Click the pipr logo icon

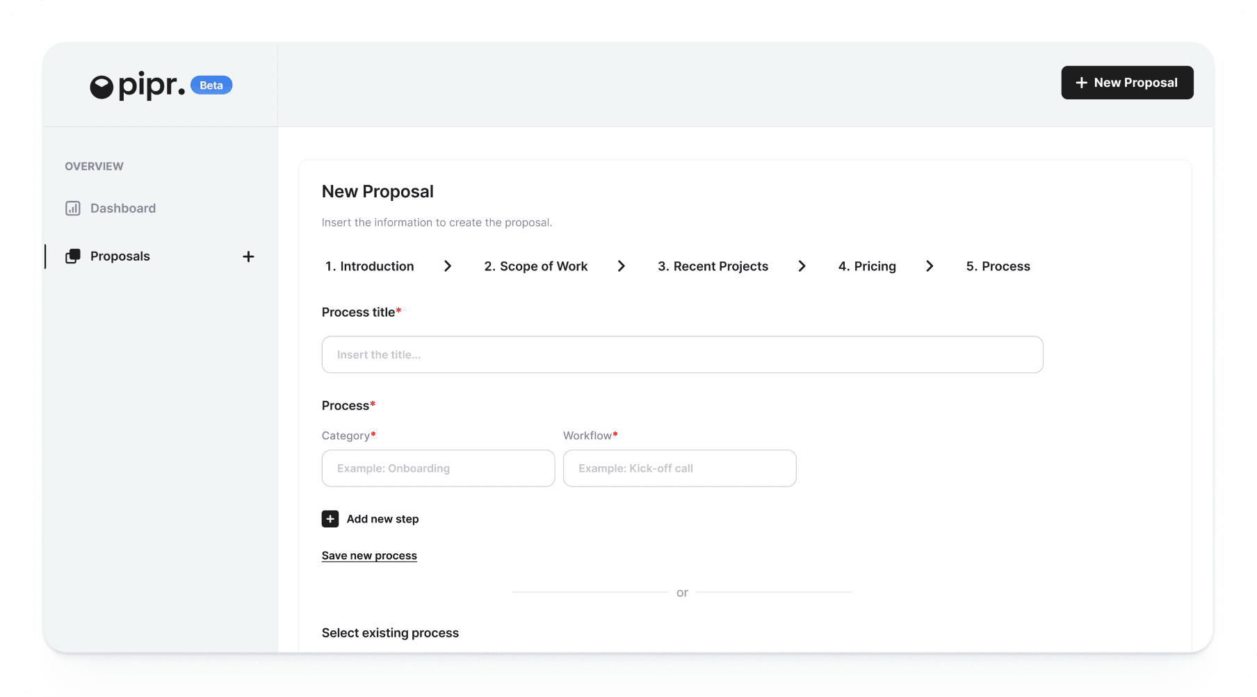tap(102, 87)
